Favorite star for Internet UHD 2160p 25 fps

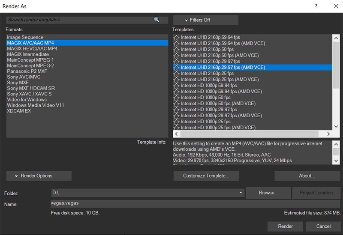tap(176, 74)
